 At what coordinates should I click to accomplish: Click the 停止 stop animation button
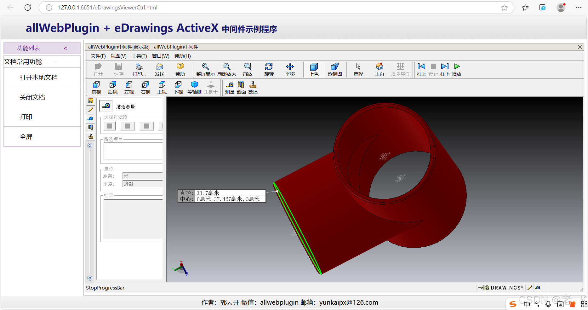(433, 69)
